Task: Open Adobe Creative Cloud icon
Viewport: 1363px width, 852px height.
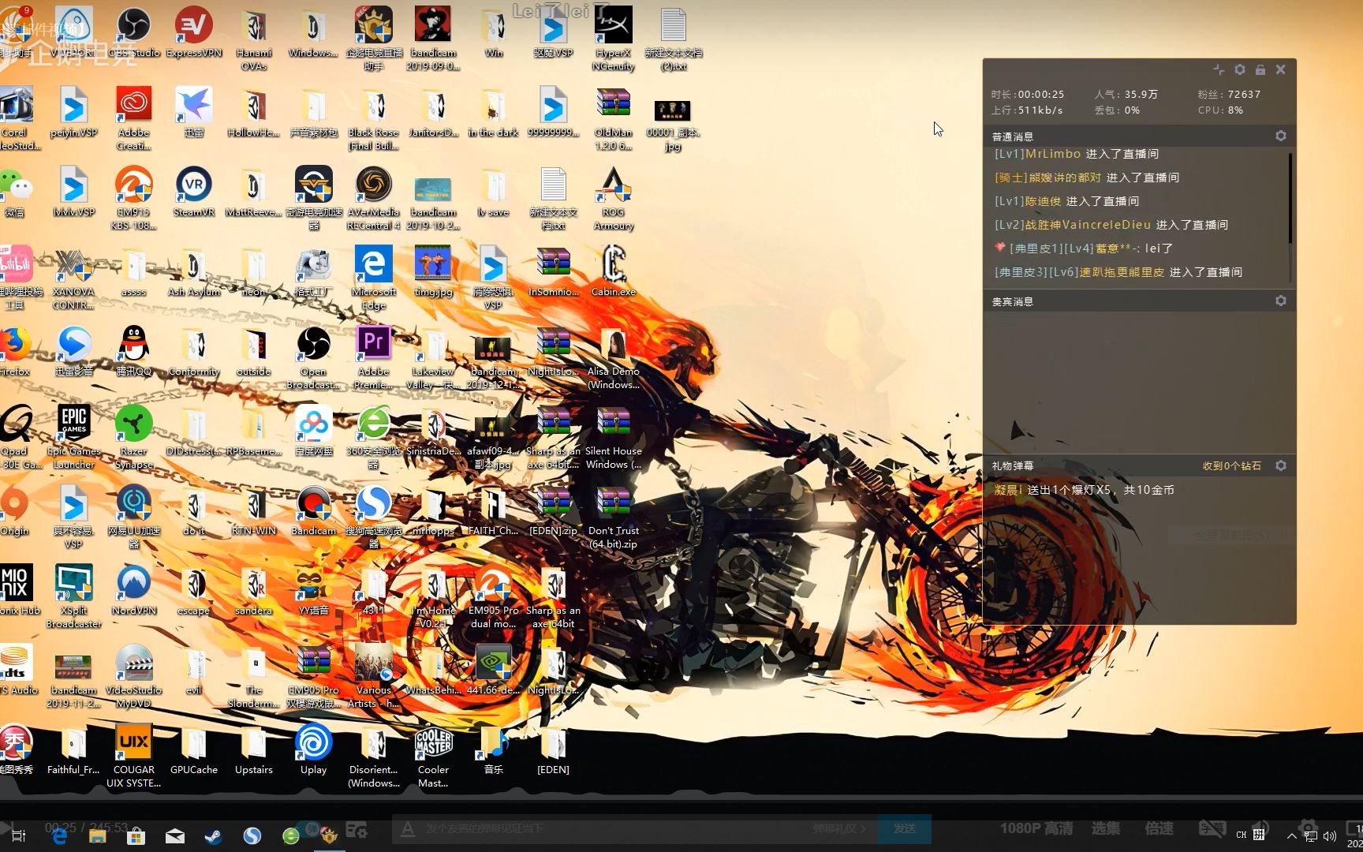Action: 134,117
